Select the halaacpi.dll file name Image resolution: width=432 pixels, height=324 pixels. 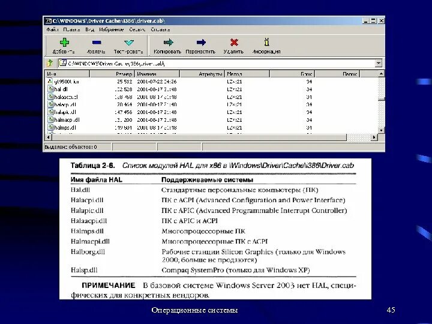(66, 97)
